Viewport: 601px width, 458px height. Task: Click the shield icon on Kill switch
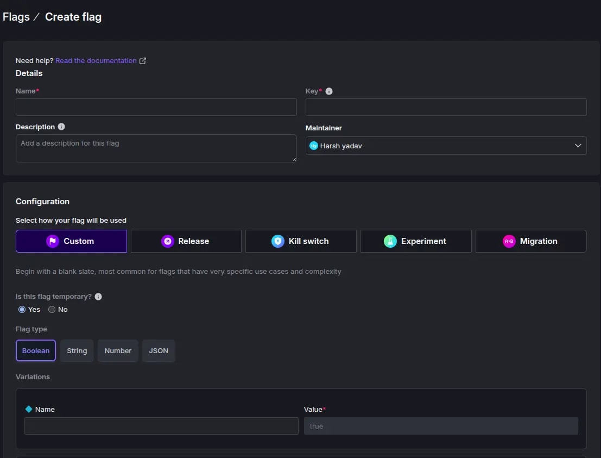(278, 241)
